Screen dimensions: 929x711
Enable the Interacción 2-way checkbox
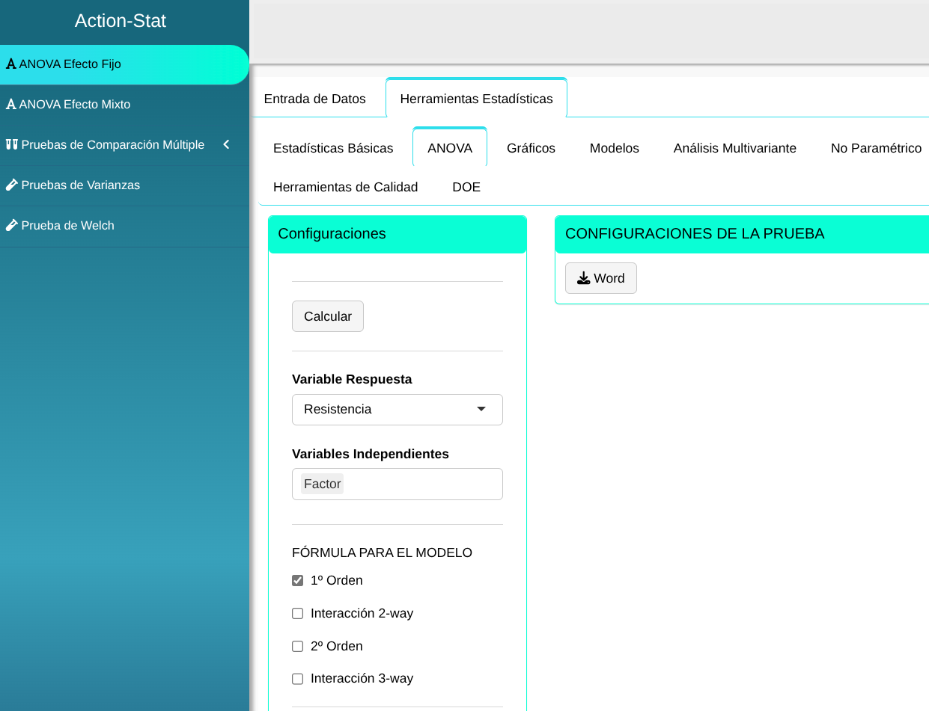point(298,614)
